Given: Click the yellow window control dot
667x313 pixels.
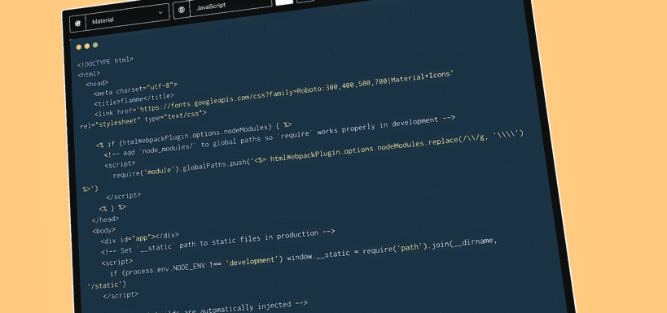Looking at the screenshot, I should (87, 46).
